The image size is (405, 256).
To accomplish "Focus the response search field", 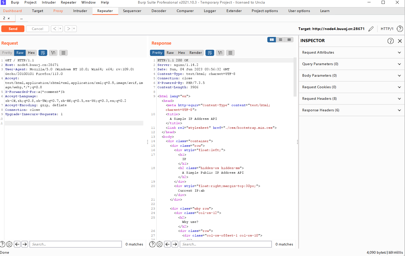I will pyautogui.click(x=226, y=244).
